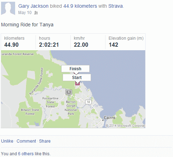Screen dimensions: 173x157
Task: Click the Finish marker on the map
Action: coord(75,69)
